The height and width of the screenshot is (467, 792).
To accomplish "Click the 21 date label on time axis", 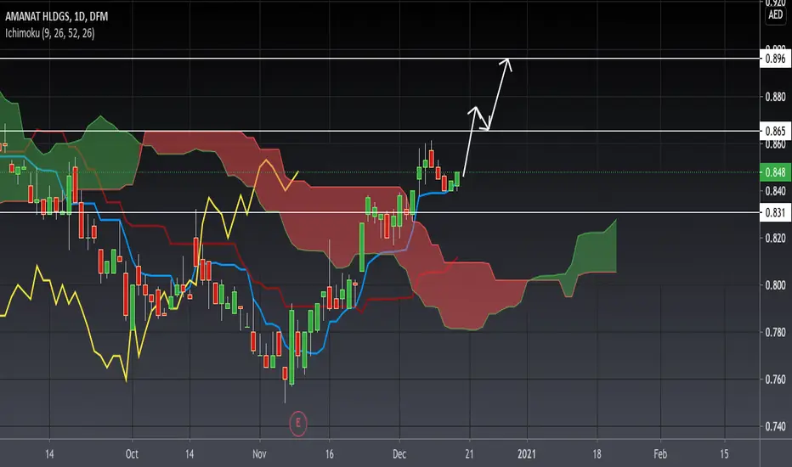I will 469,454.
